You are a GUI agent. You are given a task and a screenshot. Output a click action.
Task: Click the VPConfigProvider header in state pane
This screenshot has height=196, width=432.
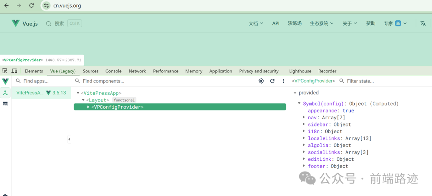click(x=314, y=81)
